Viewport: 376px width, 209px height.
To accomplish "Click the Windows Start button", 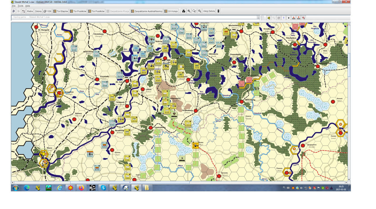I will [16, 188].
